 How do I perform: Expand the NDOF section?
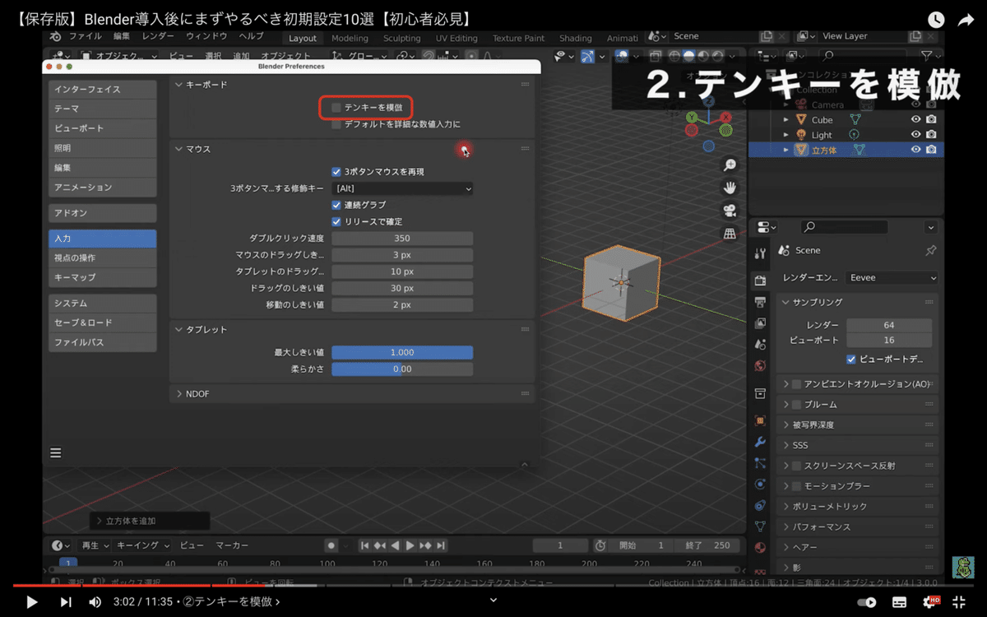pos(180,394)
